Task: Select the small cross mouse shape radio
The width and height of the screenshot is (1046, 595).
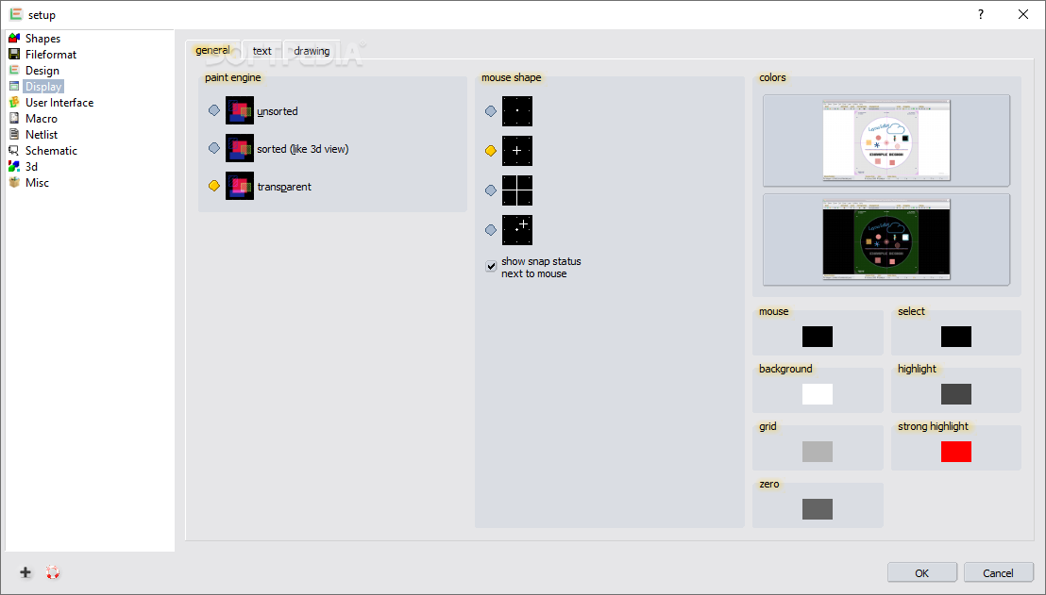Action: (x=491, y=151)
